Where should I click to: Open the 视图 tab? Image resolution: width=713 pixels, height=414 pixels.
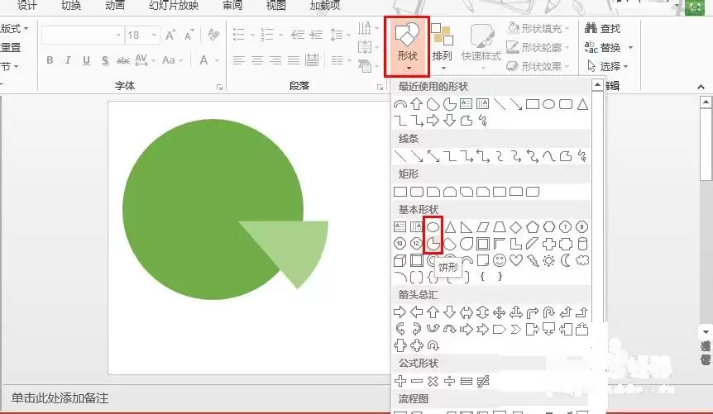click(x=275, y=6)
